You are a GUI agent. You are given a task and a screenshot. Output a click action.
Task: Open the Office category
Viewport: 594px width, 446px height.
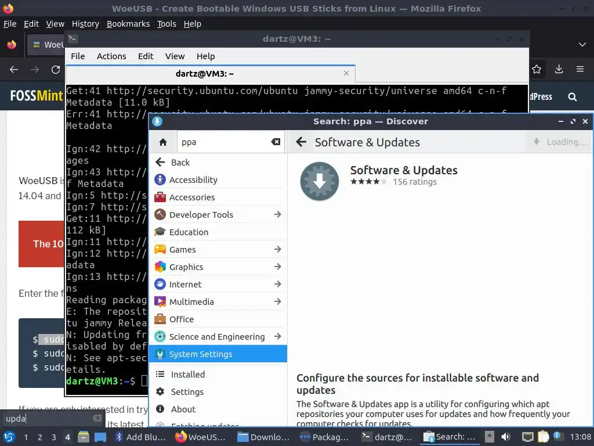[218, 319]
